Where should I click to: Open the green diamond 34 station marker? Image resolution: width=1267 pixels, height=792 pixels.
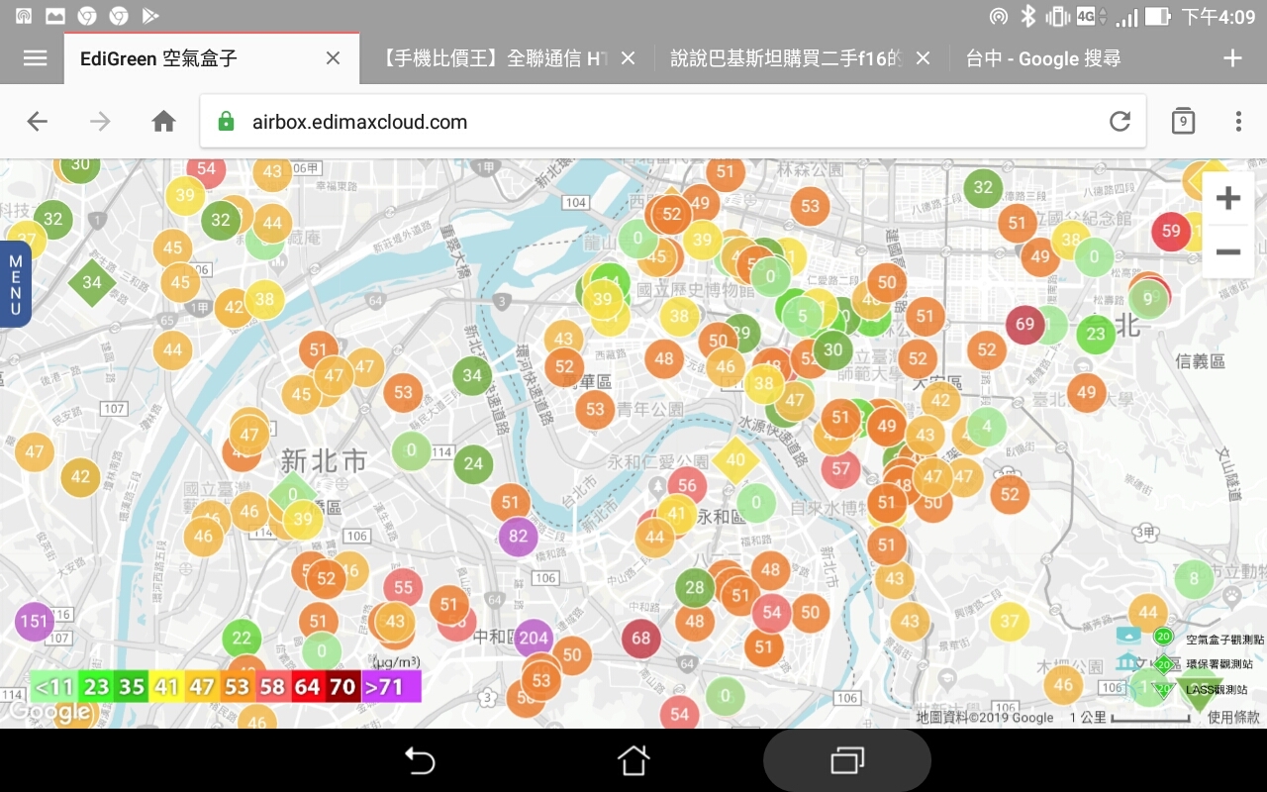click(92, 282)
